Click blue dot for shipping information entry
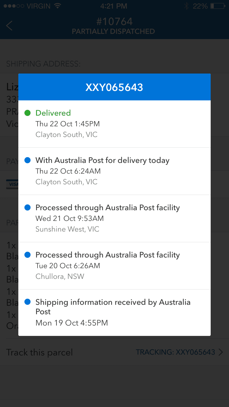 click(x=27, y=302)
